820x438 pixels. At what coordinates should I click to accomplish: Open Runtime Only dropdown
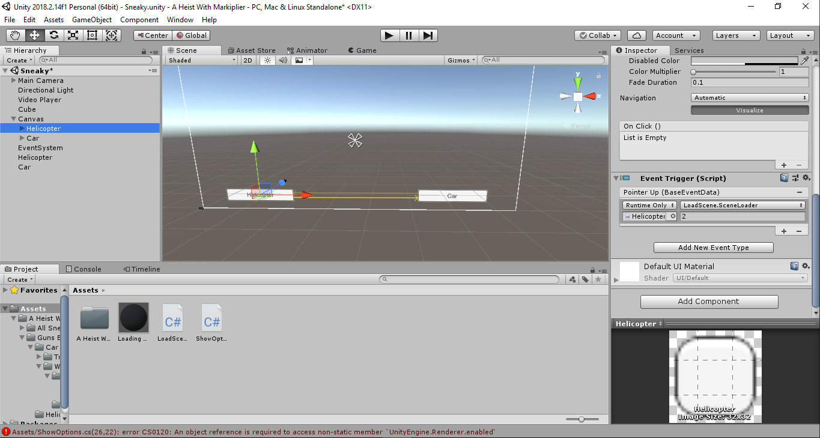[x=649, y=205]
